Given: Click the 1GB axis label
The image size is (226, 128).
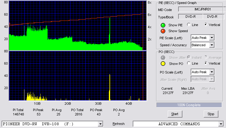Looking at the screenshot, I should pos(37,104).
